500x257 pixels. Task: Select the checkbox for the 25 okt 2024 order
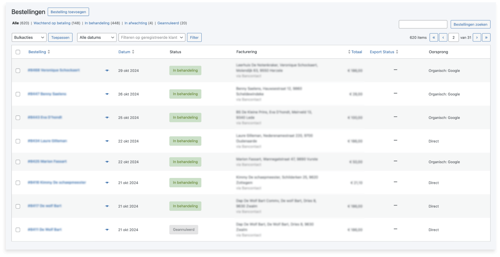click(18, 118)
